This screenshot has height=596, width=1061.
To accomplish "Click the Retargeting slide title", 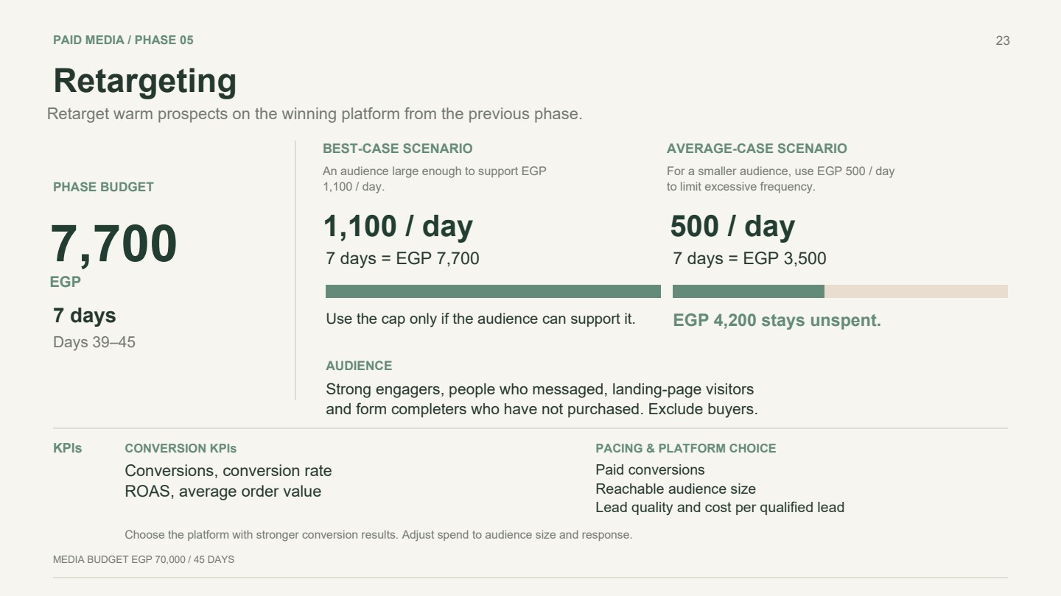I will [x=145, y=81].
